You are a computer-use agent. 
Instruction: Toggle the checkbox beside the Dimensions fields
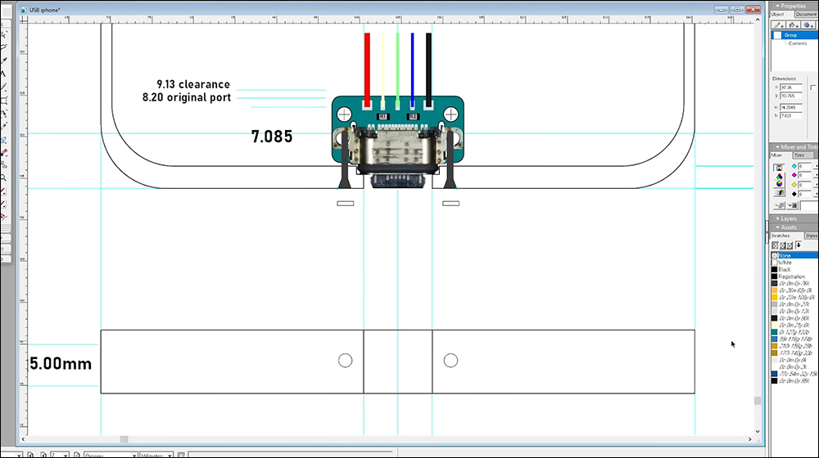(813, 87)
